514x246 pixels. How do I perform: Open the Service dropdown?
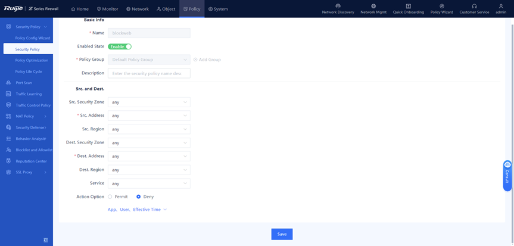click(149, 183)
